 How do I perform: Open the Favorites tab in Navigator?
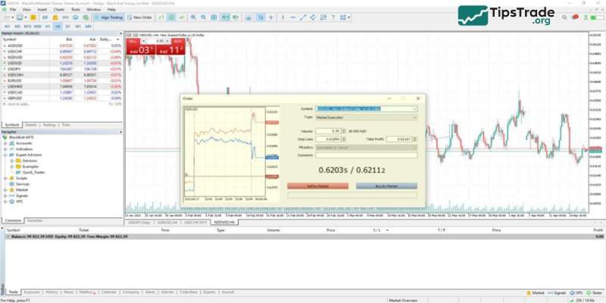coord(35,220)
